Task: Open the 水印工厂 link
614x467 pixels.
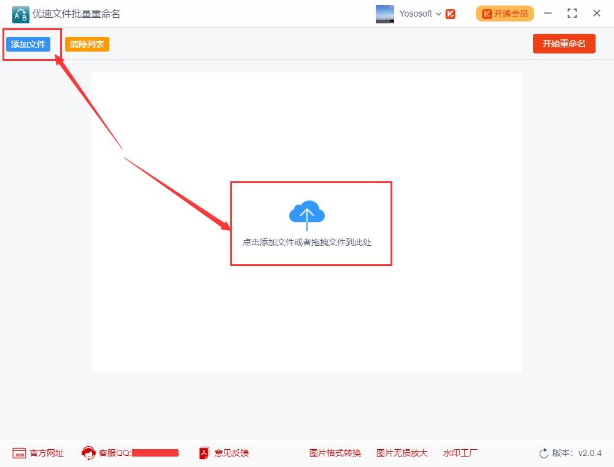Action: [x=460, y=453]
